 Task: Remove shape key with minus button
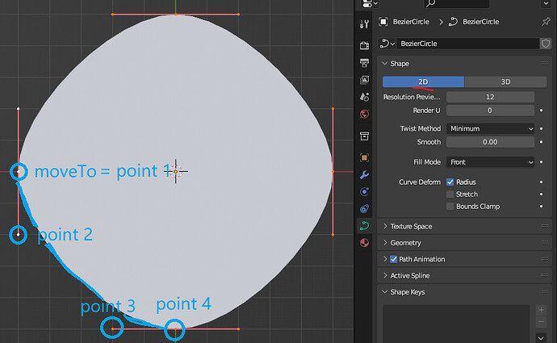[541, 322]
